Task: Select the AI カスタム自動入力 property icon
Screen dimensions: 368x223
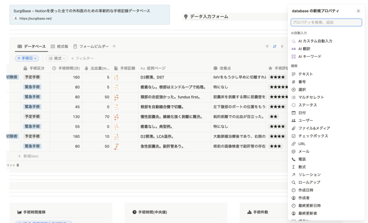Action: (x=293, y=41)
